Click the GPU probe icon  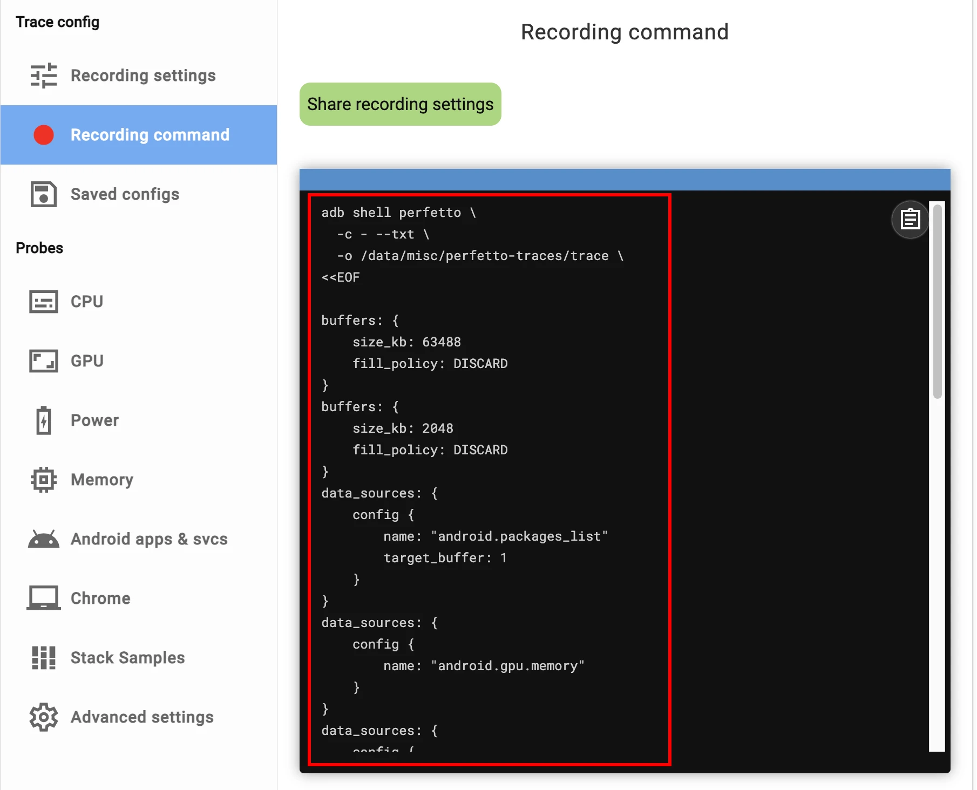43,361
